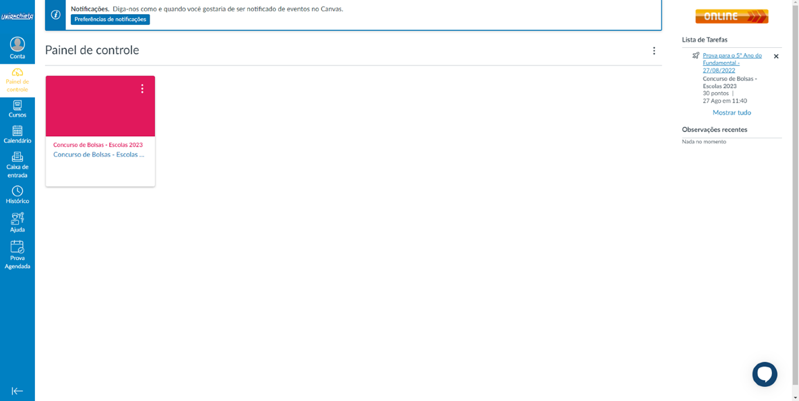Open course card options menu
Screen dimensions: 799x401
click(142, 89)
